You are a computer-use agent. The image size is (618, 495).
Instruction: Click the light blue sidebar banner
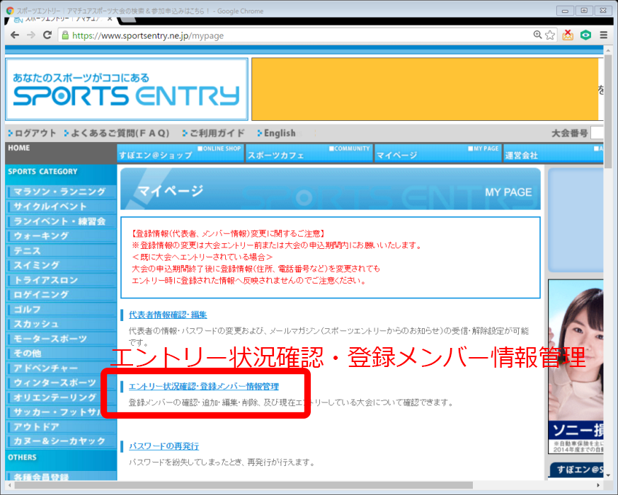(576, 220)
